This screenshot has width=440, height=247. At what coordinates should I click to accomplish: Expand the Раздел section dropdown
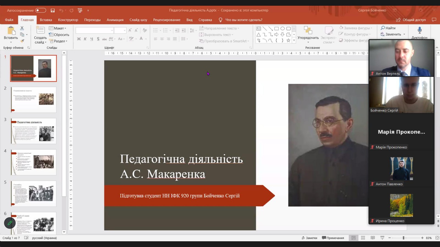(x=58, y=41)
